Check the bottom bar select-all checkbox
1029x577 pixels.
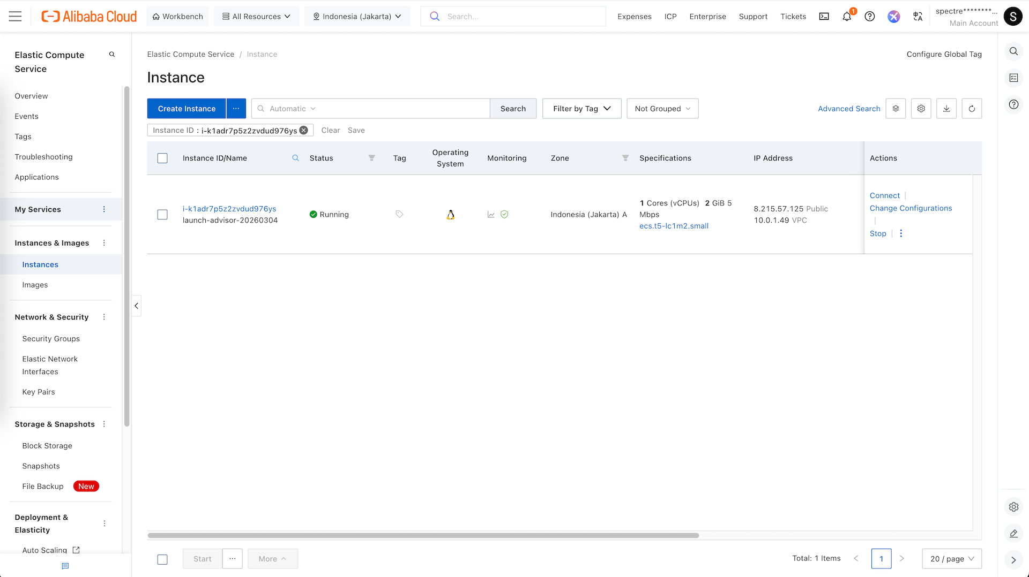(162, 559)
